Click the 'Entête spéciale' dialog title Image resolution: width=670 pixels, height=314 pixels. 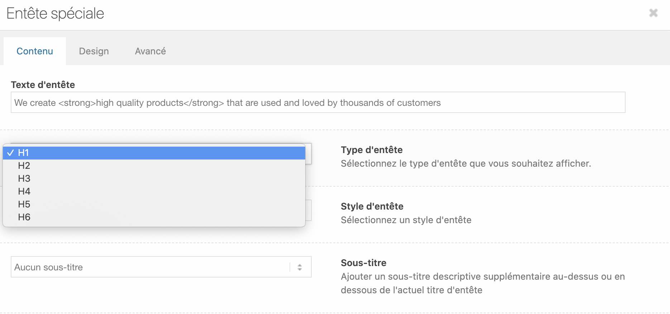pos(55,14)
